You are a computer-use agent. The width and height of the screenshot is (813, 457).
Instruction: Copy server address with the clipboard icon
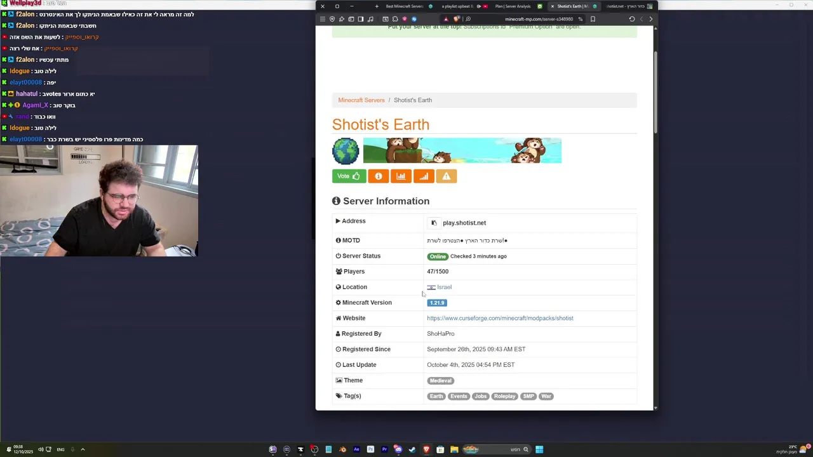coord(434,223)
